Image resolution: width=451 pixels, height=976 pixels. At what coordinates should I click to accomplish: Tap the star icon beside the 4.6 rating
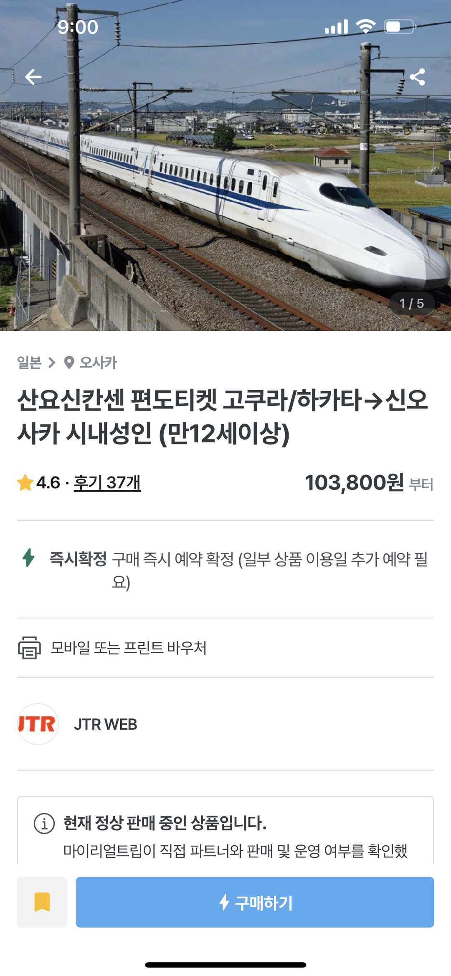coord(24,483)
